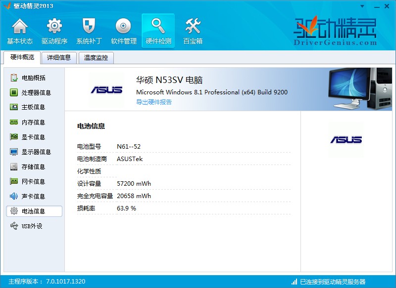Click the ASUS logo in right panel
The height and width of the screenshot is (288, 396).
[x=346, y=140]
